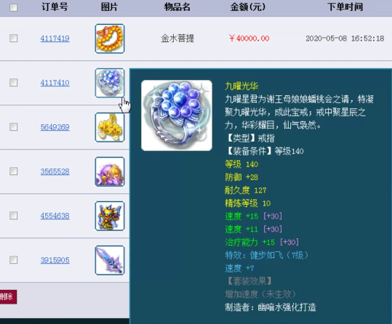The image size is (392, 324).
Task: Open order number 4117410 link
Action: [x=55, y=83]
